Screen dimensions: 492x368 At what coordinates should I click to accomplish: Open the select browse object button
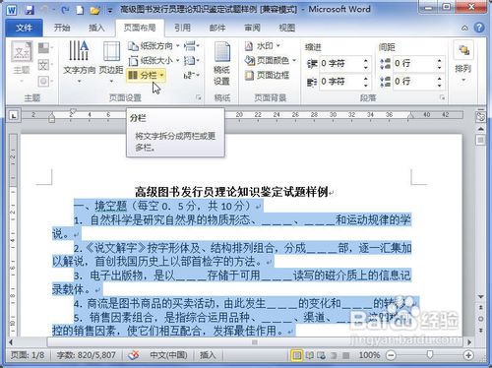(480, 319)
